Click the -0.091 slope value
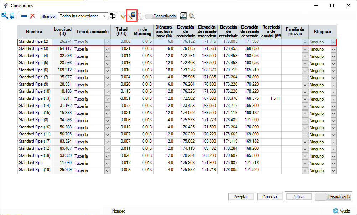 point(125,99)
